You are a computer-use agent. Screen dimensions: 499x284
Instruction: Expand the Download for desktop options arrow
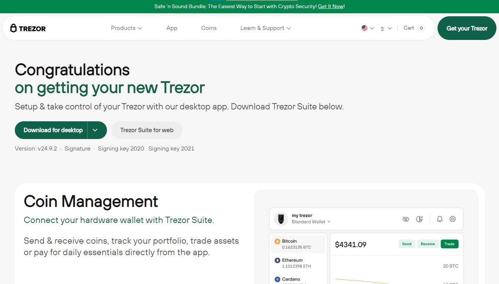tap(95, 130)
